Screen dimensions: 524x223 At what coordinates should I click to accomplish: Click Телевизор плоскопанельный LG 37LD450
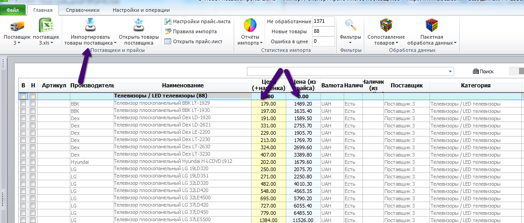click(x=161, y=213)
